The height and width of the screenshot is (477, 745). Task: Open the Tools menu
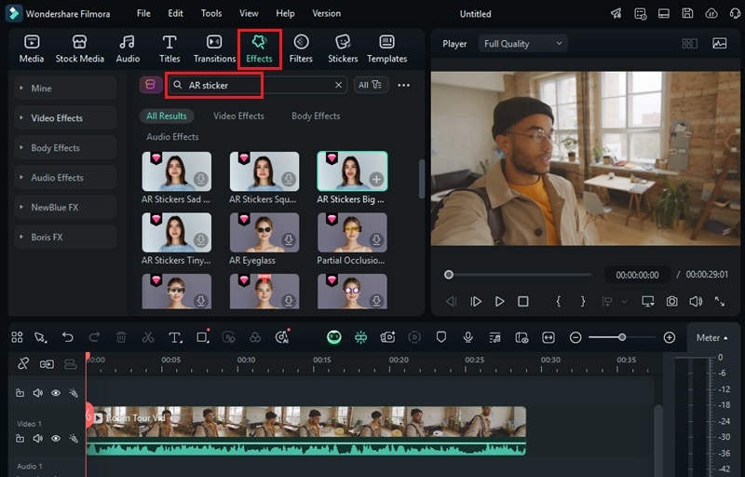(211, 13)
